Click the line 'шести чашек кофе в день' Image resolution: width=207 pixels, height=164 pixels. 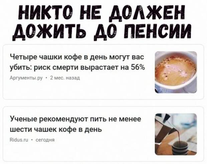56,129
